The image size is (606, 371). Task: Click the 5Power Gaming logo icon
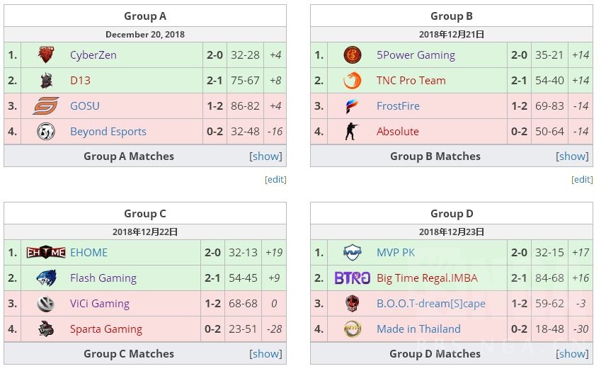(352, 55)
